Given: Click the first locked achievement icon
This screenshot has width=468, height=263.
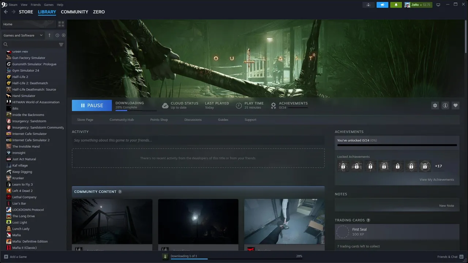Looking at the screenshot, I should (x=343, y=166).
